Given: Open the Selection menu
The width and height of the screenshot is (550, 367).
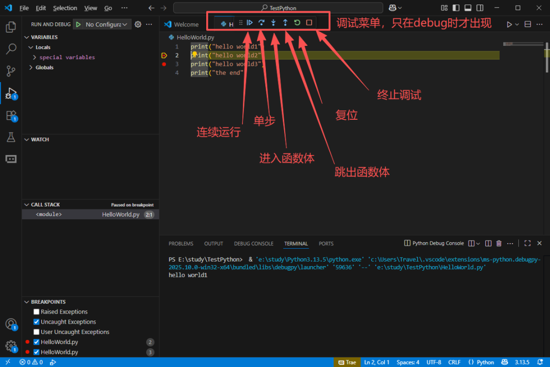Looking at the screenshot, I should click(65, 8).
